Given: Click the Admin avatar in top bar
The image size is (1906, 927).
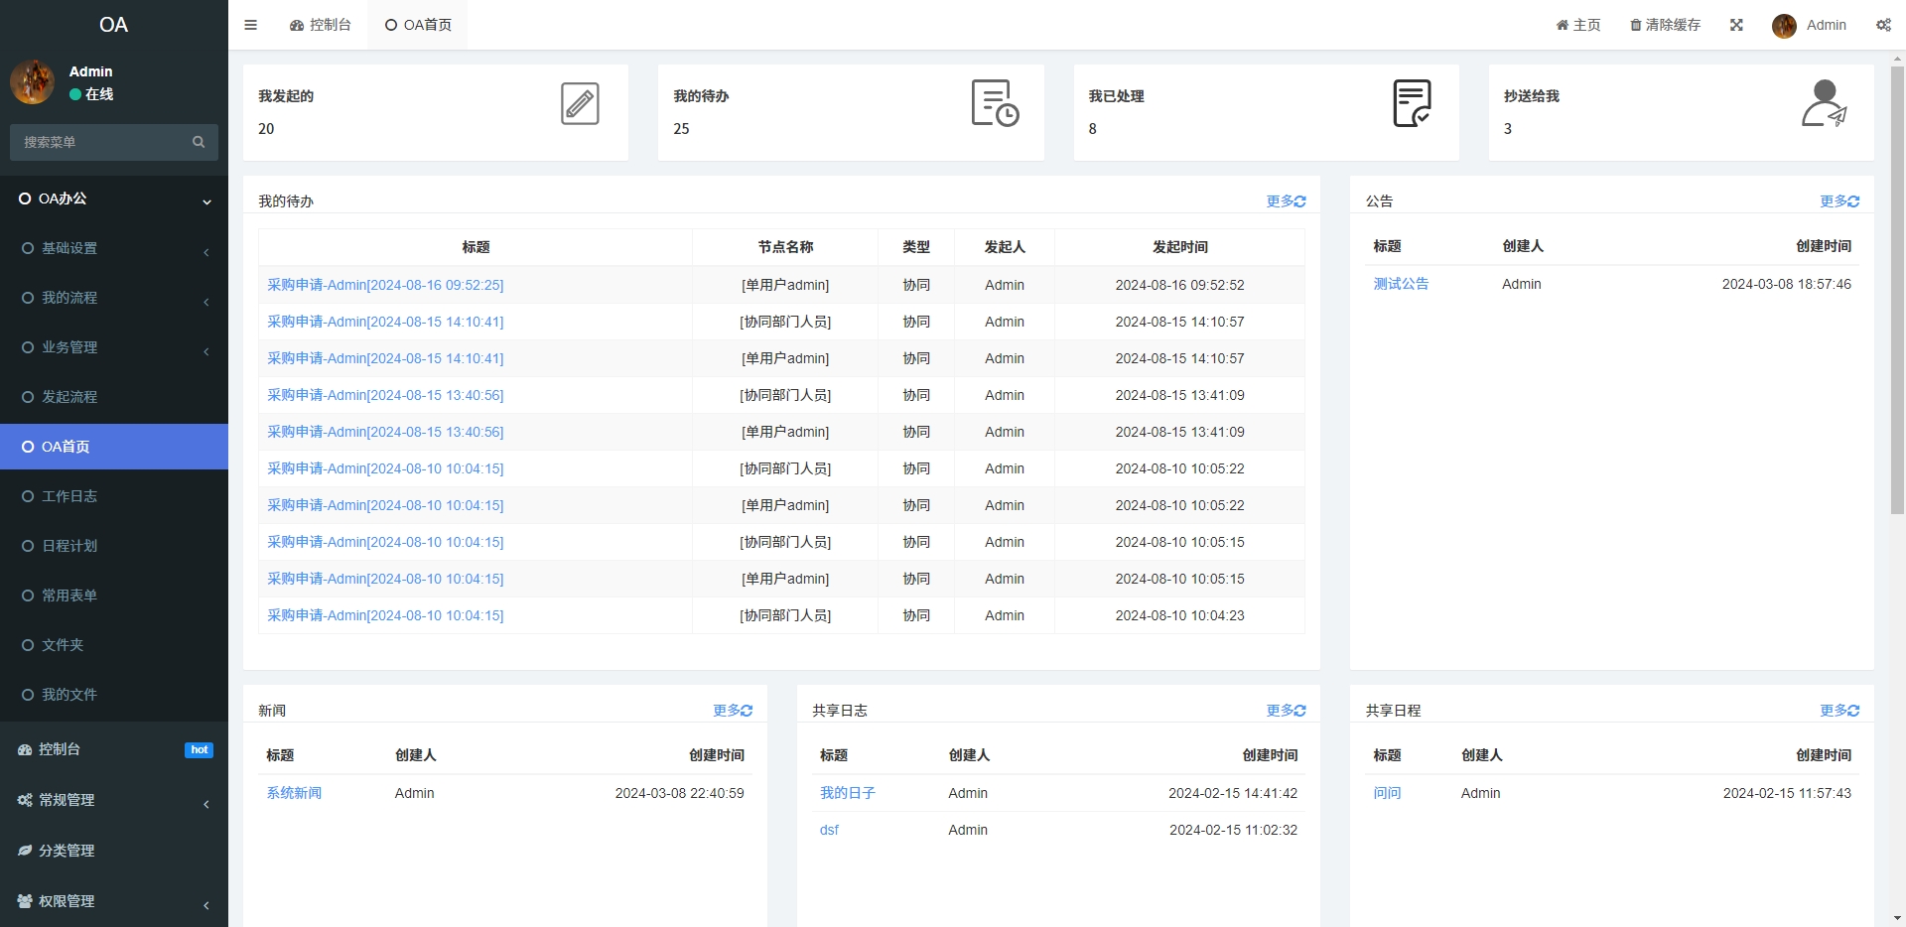Looking at the screenshot, I should pos(1784,26).
